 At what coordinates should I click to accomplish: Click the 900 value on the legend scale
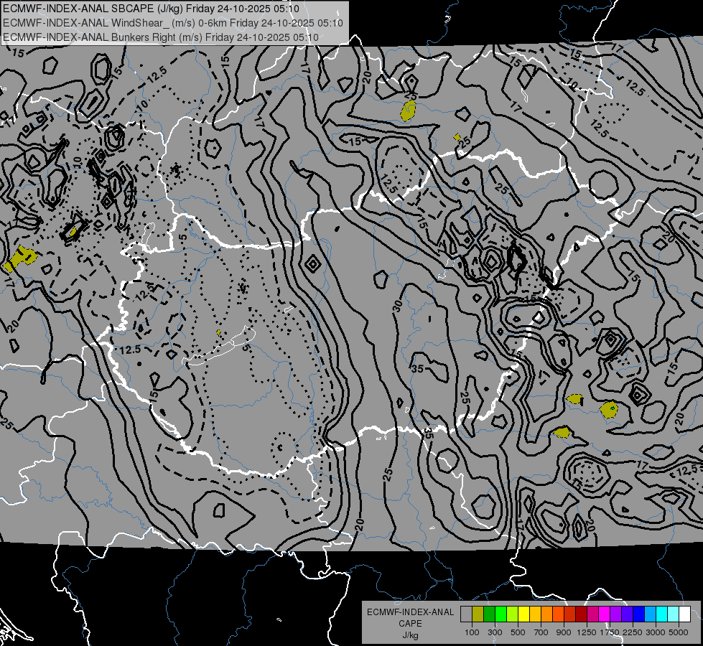pos(564,632)
